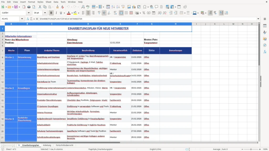This screenshot has height=151, width=269.
Task: Expand the Name Box dropdown
Action: coord(22,19)
